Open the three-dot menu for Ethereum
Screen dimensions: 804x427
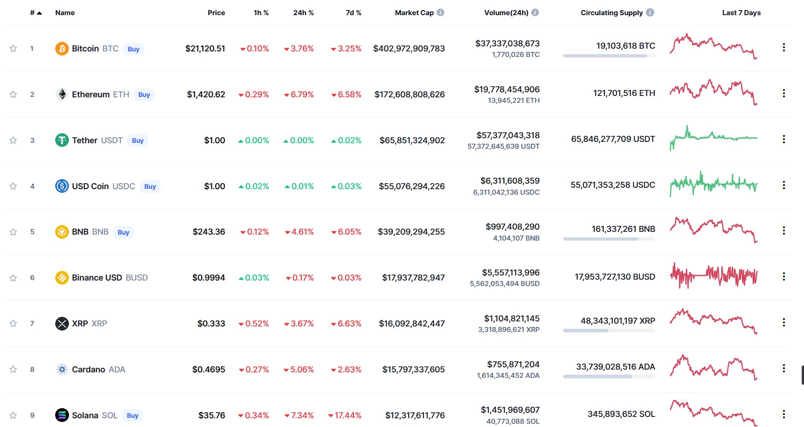(x=784, y=93)
